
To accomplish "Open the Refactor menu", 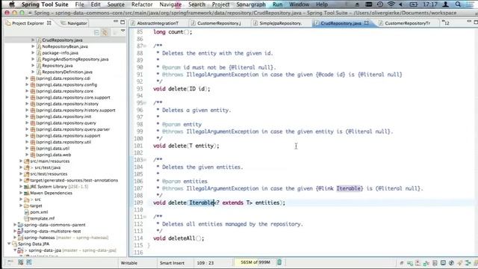I will coord(142,4).
